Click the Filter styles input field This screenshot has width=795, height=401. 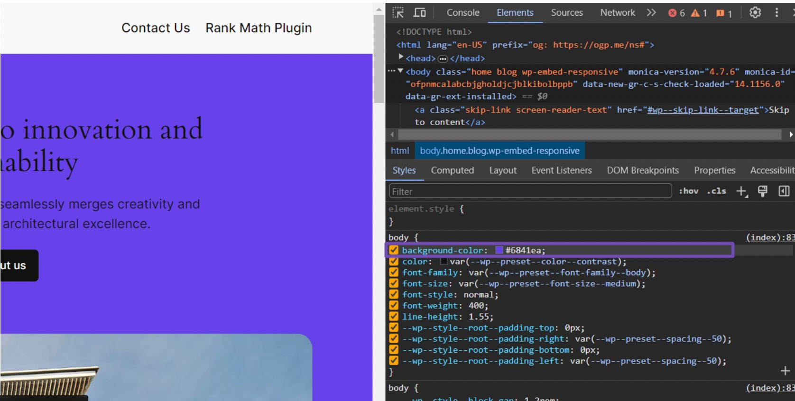(530, 191)
